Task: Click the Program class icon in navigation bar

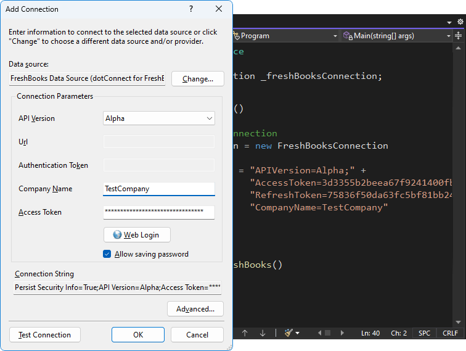Action: coord(236,36)
